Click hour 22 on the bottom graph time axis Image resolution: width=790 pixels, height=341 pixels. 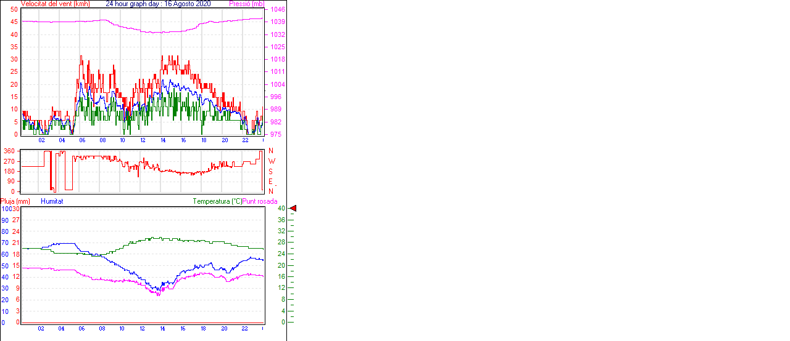coord(244,329)
